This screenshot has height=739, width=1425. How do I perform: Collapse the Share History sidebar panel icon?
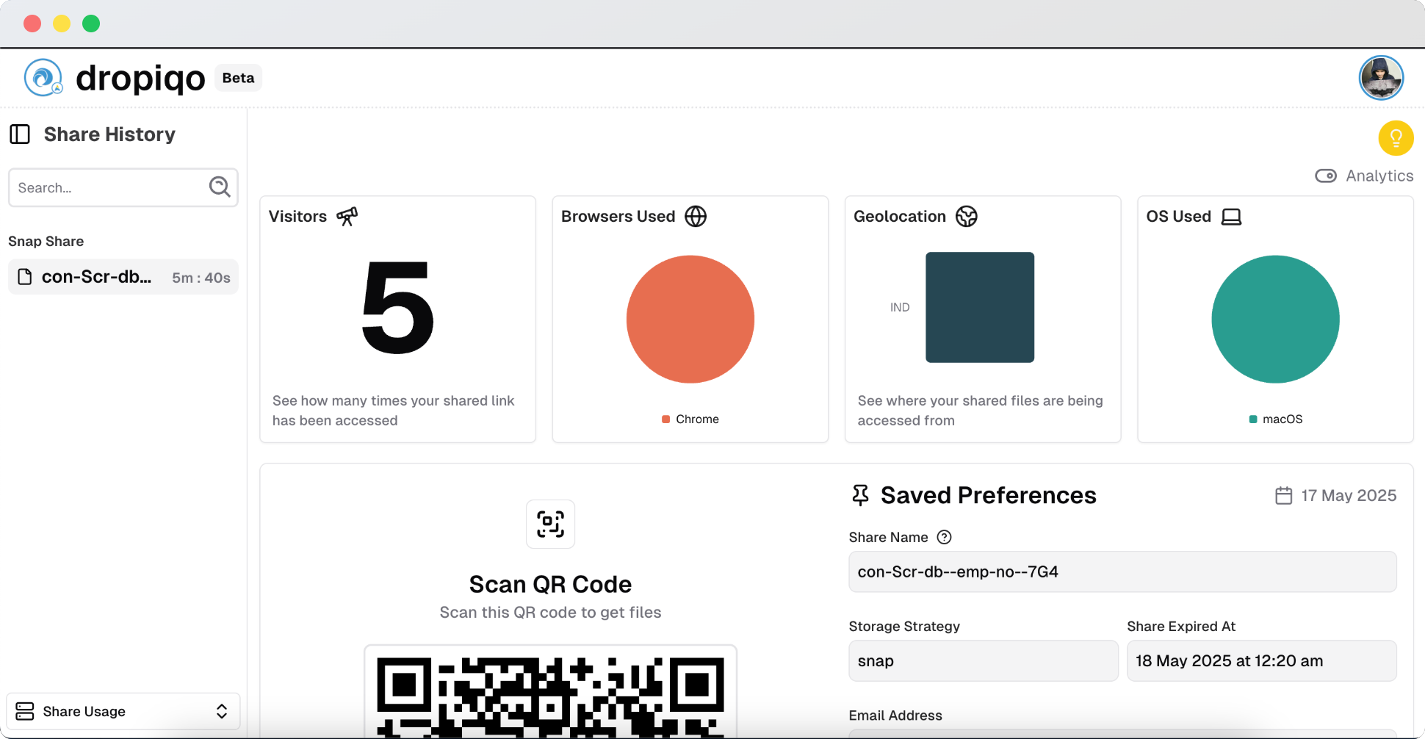pos(20,134)
